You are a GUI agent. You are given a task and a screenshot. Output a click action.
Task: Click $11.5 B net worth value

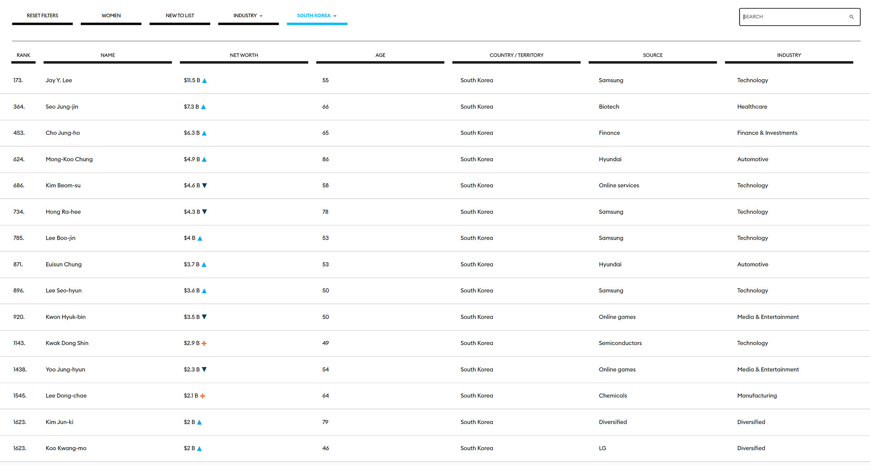coord(192,80)
